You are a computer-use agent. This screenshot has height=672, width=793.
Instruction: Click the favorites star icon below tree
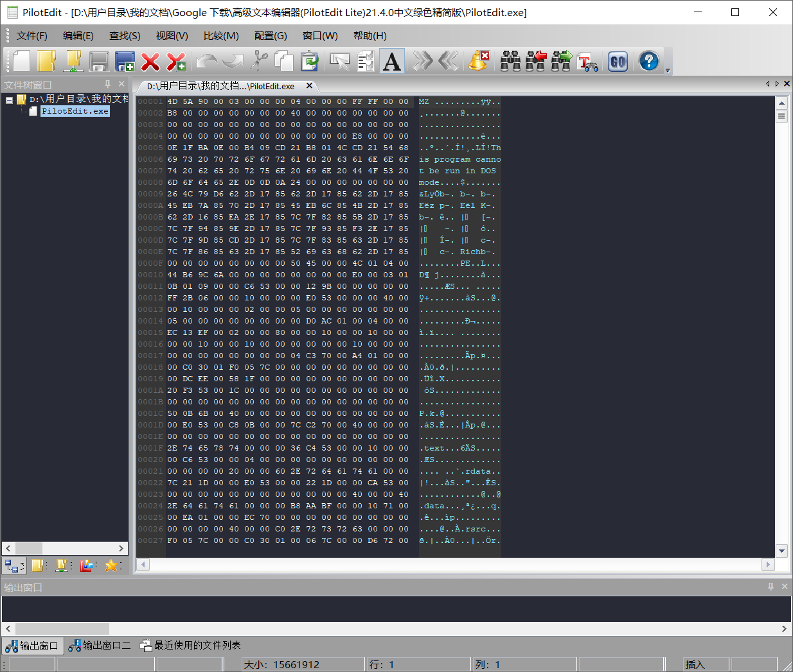point(112,565)
